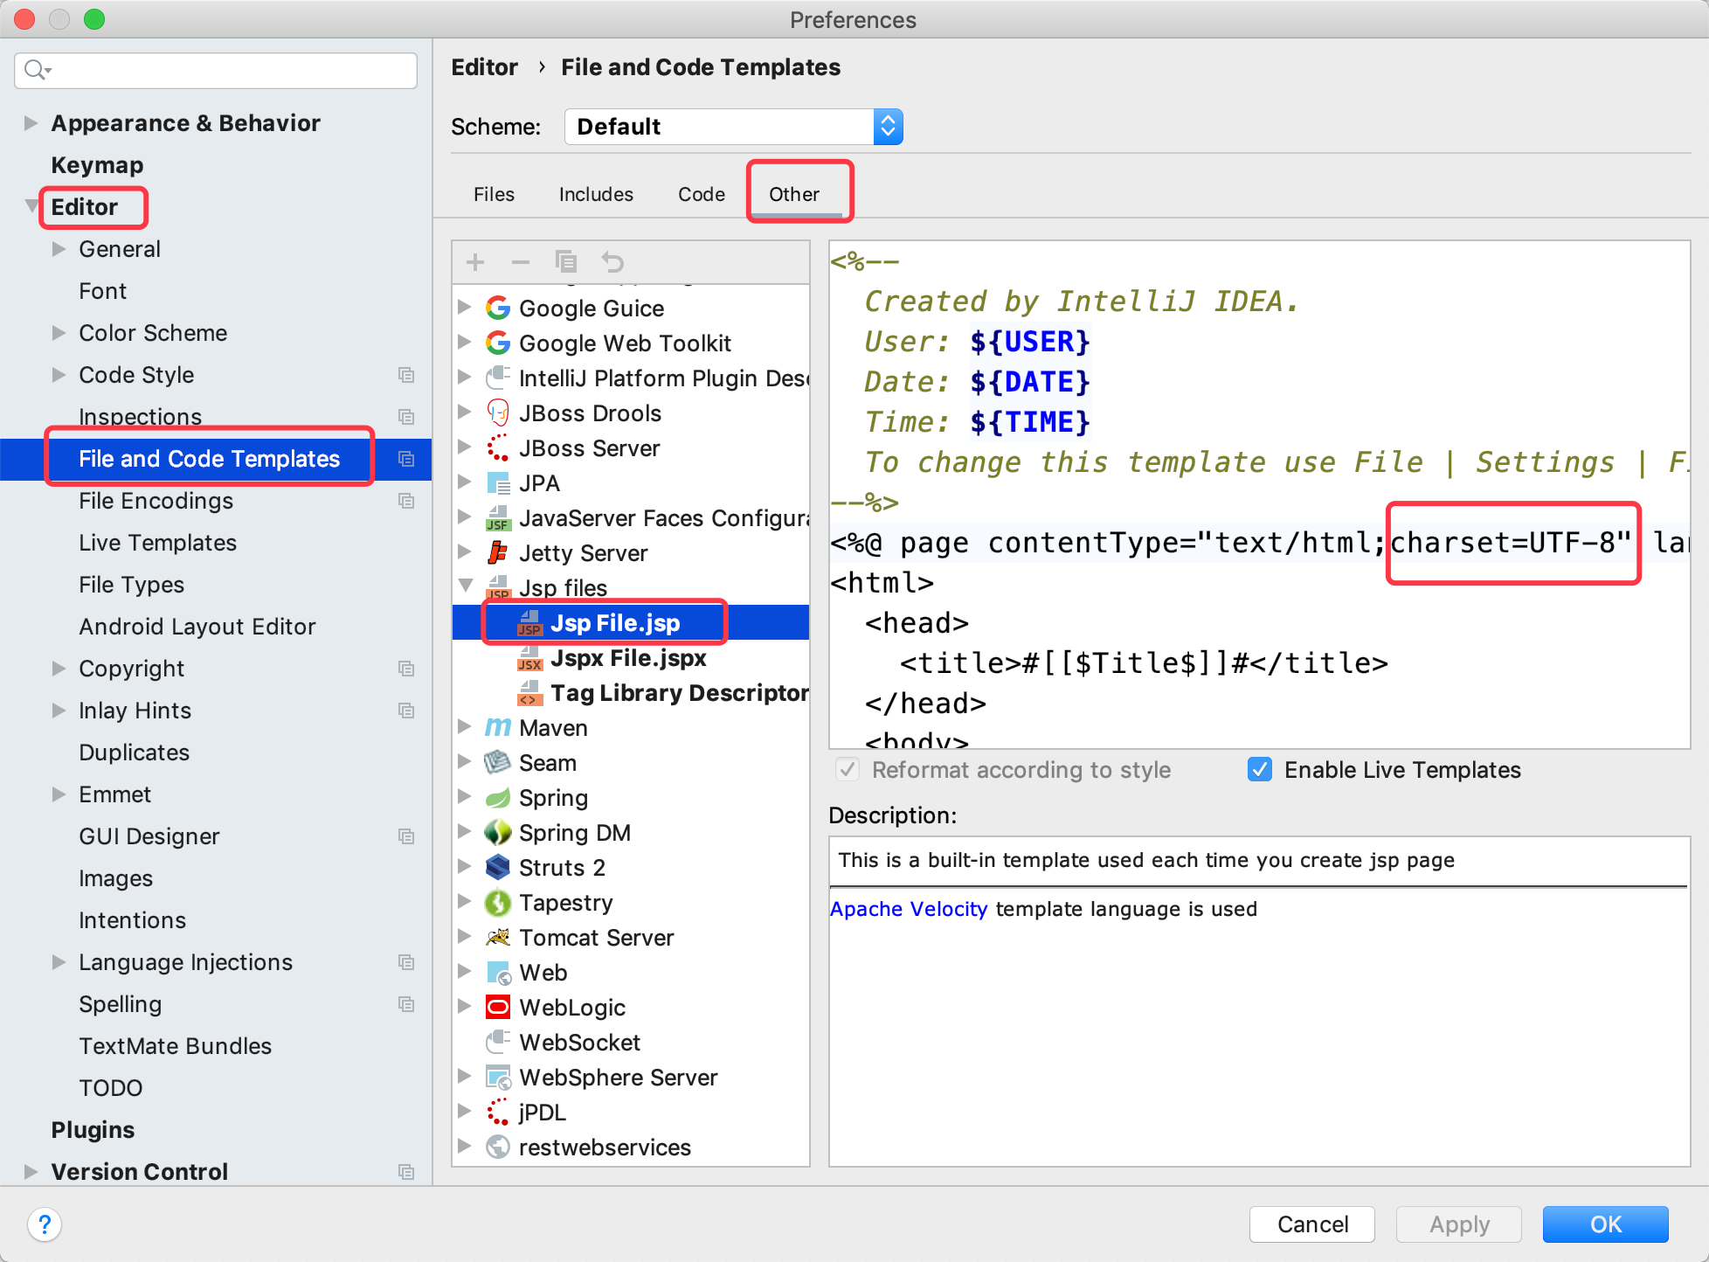Click the restwebservices icon

coord(498,1147)
